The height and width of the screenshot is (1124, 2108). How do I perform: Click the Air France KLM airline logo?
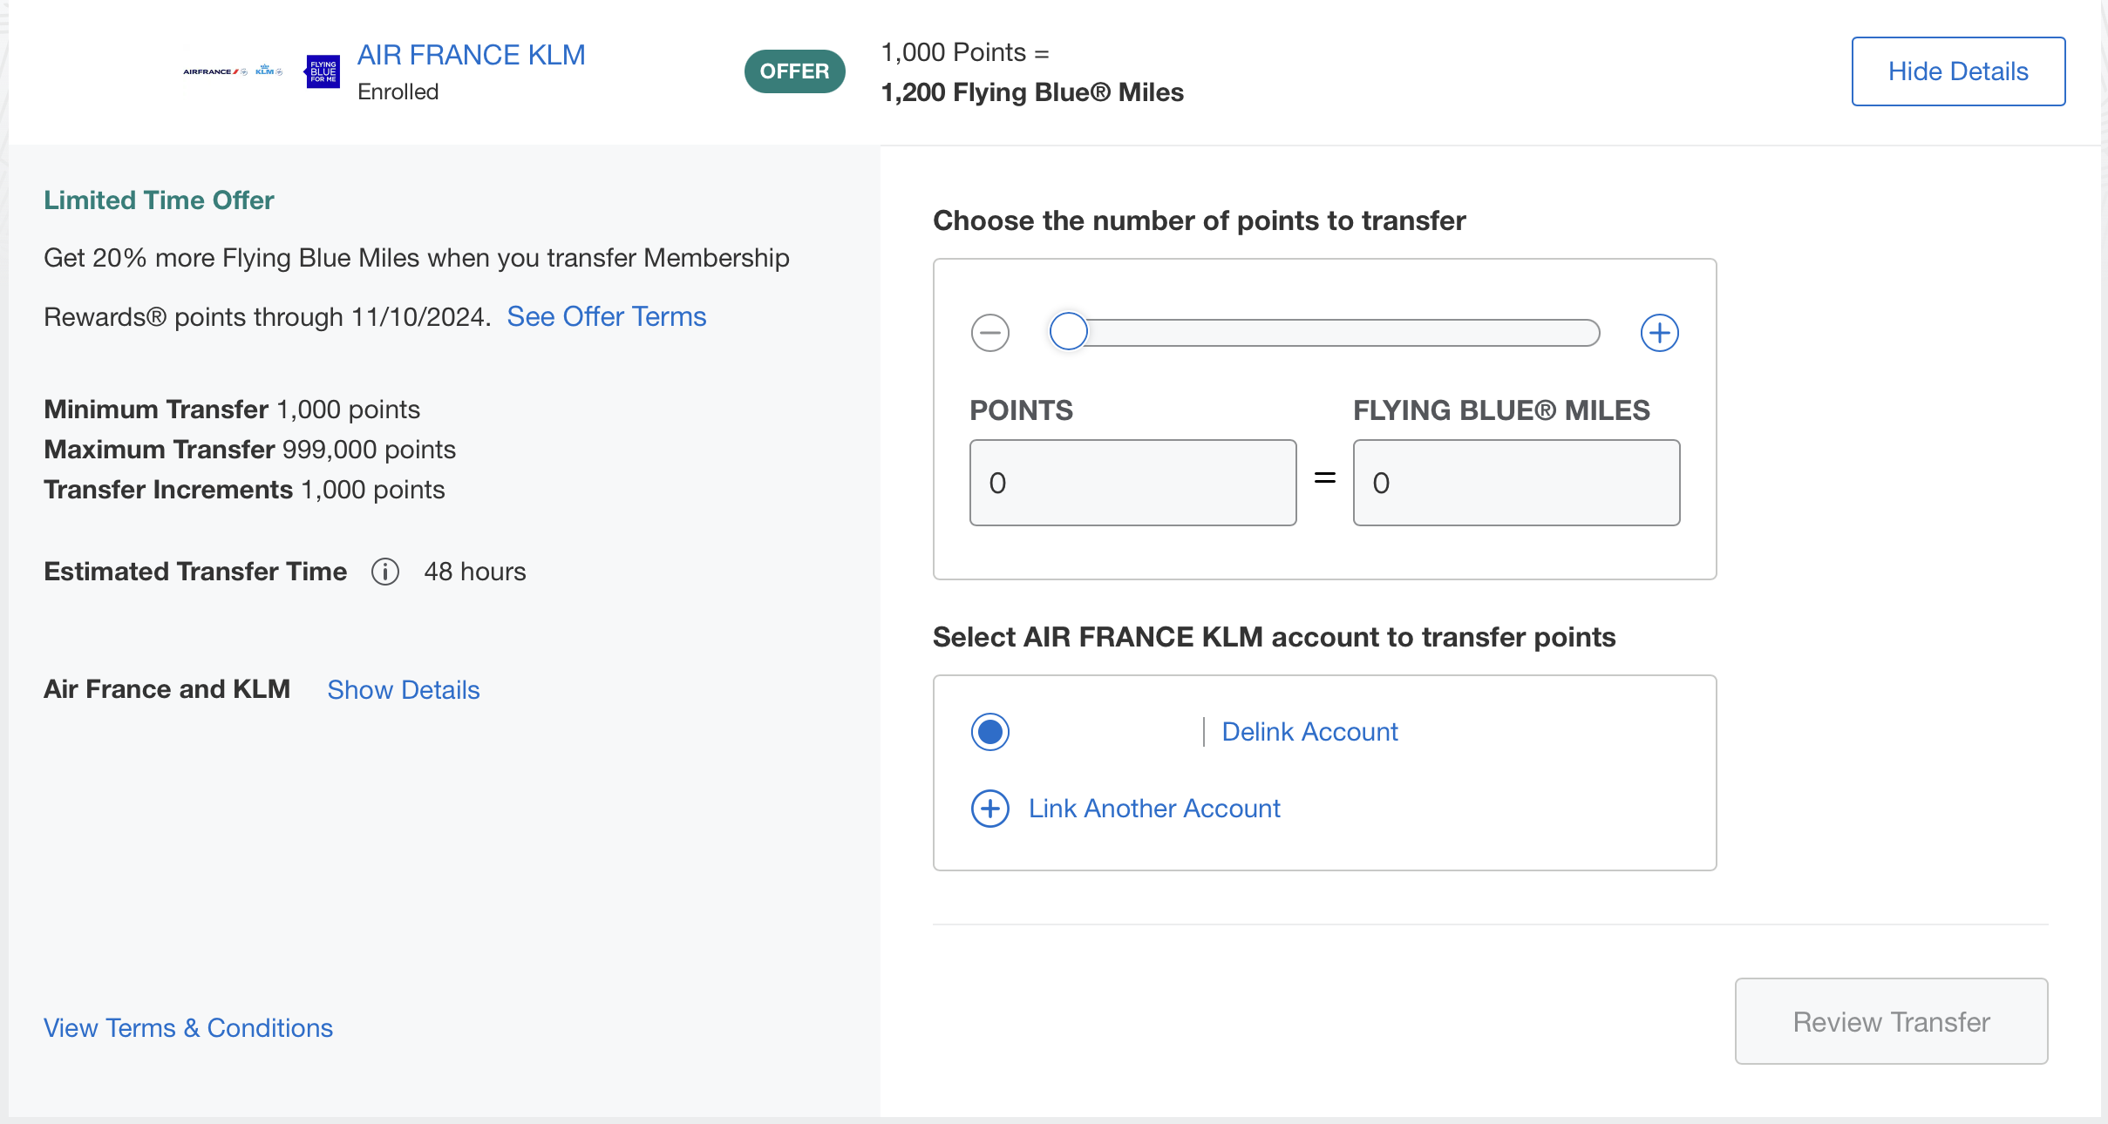[x=233, y=71]
